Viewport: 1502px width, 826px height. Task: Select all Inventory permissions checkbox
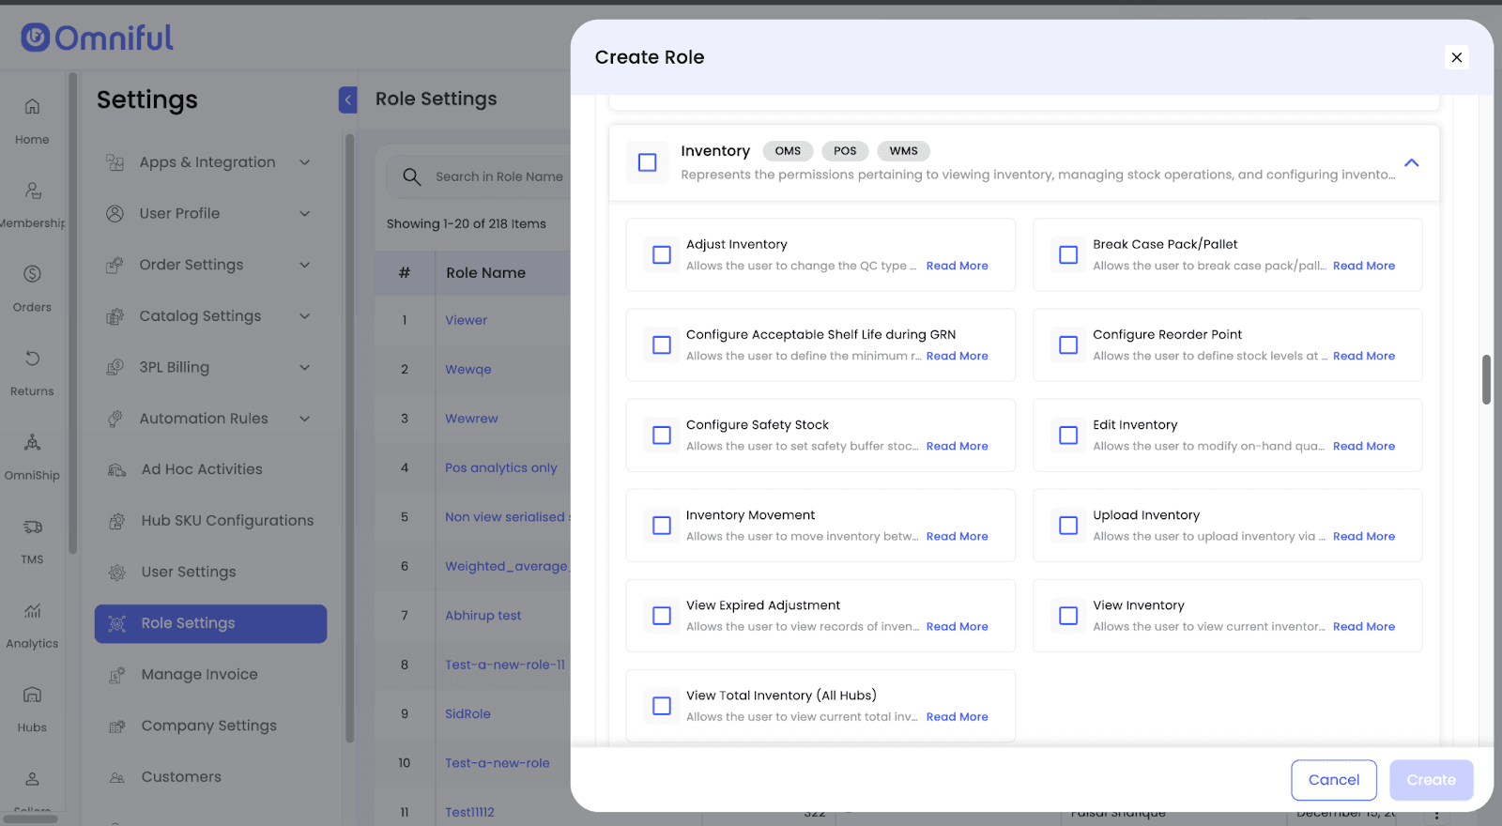point(648,162)
